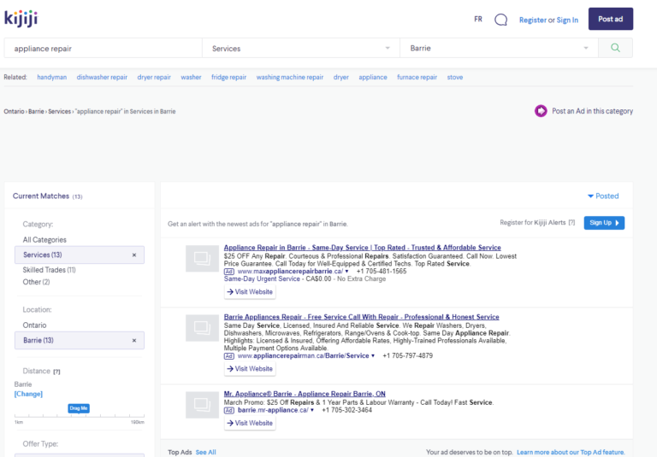The width and height of the screenshot is (657, 457).
Task: Click the thumbnail of Mr. Appliance Barrie ad
Action: tap(202, 405)
